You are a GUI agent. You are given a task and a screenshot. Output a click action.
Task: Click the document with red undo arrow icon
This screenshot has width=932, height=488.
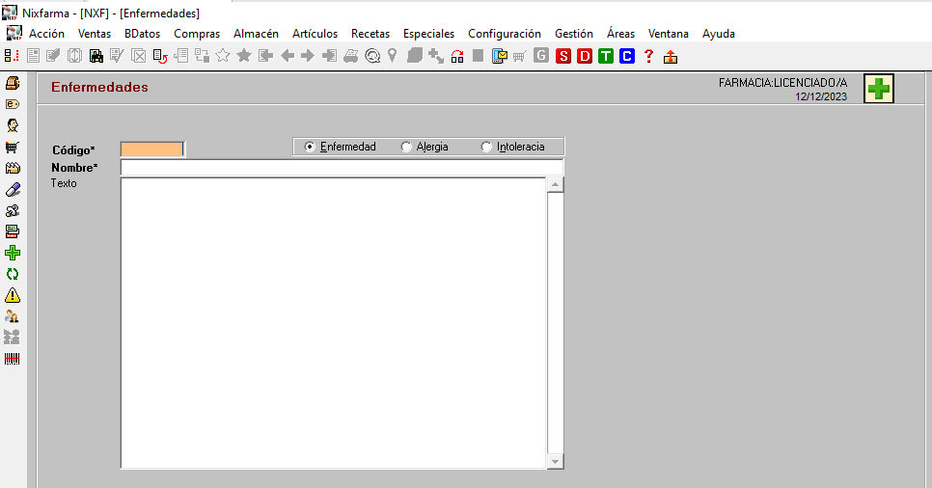click(x=160, y=57)
